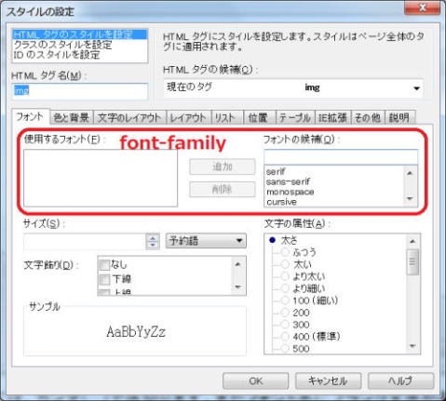Decrease size with spinner down arrow
Image resolution: width=446 pixels, height=401 pixels.
pos(153,245)
